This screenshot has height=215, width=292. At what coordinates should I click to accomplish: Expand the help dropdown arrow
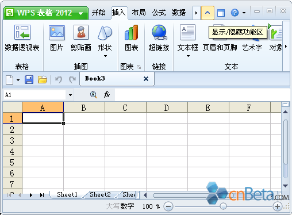[x=244, y=13]
